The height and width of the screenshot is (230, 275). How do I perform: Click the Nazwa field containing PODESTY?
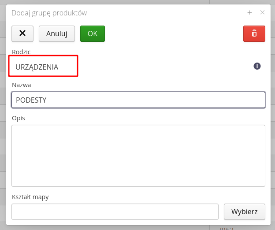tap(138, 100)
